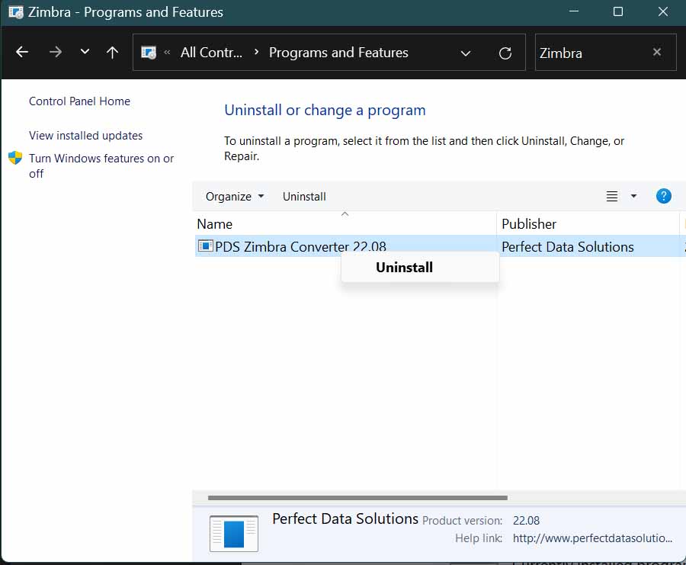The height and width of the screenshot is (565, 686).
Task: Change the view layout icon
Action: coord(612,196)
